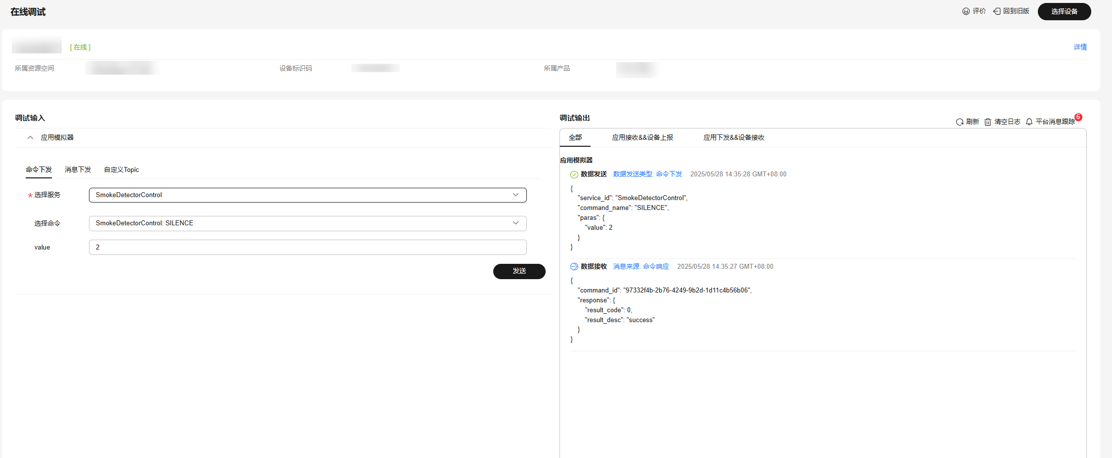Switch to the 消息下发 tab
Image resolution: width=1112 pixels, height=458 pixels.
[78, 169]
